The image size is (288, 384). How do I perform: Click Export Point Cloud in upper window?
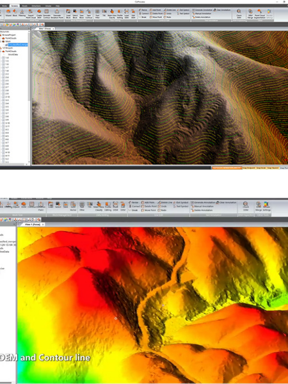pyautogui.click(x=30, y=13)
